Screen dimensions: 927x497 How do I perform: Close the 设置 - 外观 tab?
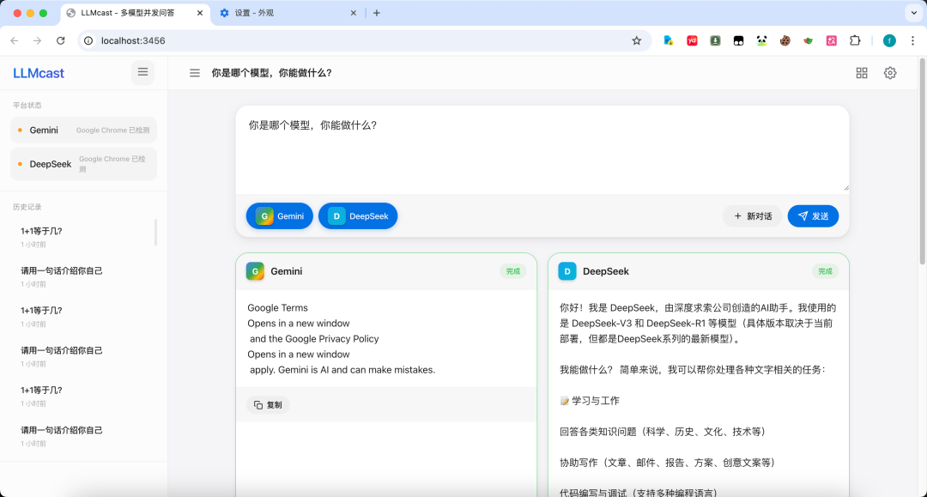pyautogui.click(x=354, y=13)
